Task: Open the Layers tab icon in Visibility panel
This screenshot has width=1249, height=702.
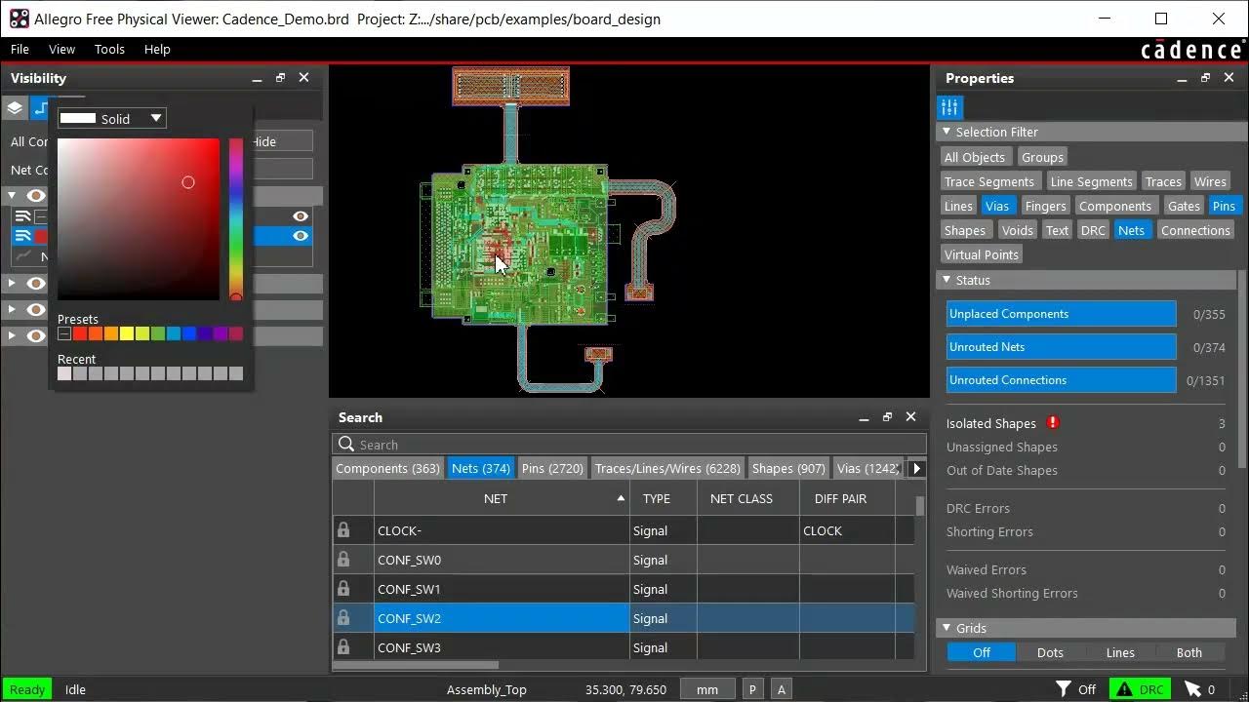Action: point(15,107)
